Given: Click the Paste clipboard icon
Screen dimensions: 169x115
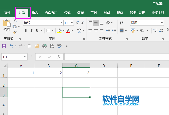Looking at the screenshot, I should point(7,23).
